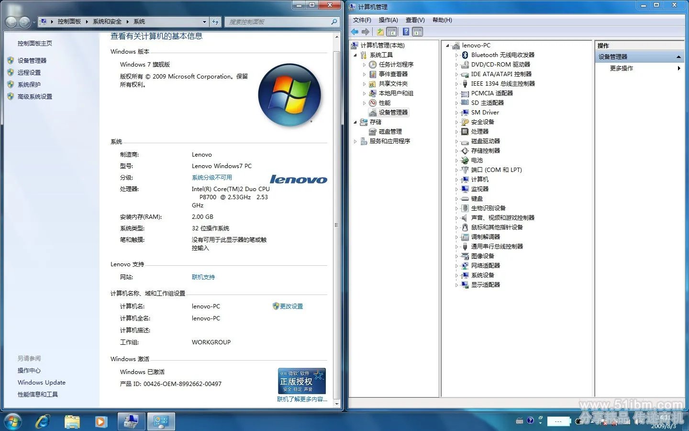Toggle the show/hide console tree toolbar icon
Viewport: 689px width, 431px height.
coord(392,32)
